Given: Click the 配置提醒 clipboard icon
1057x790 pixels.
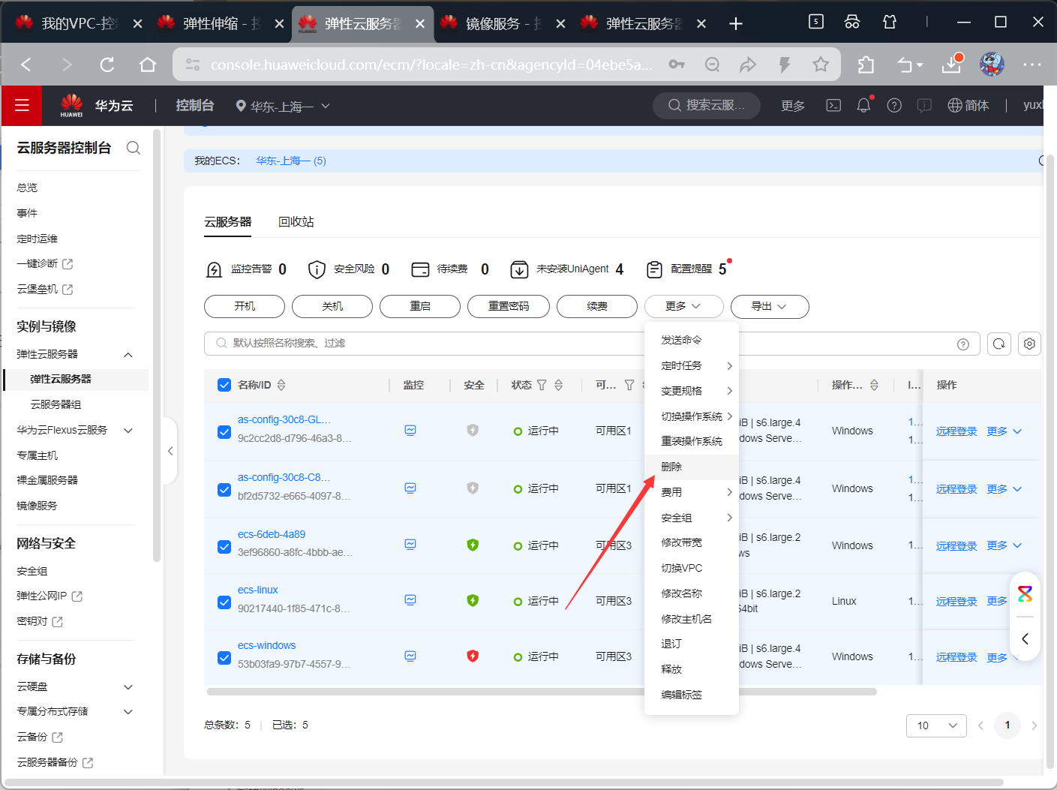Looking at the screenshot, I should pos(654,269).
